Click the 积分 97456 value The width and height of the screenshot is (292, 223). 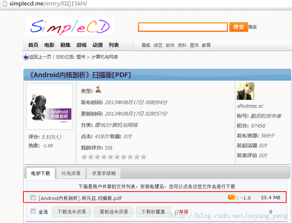(x=258, y=126)
